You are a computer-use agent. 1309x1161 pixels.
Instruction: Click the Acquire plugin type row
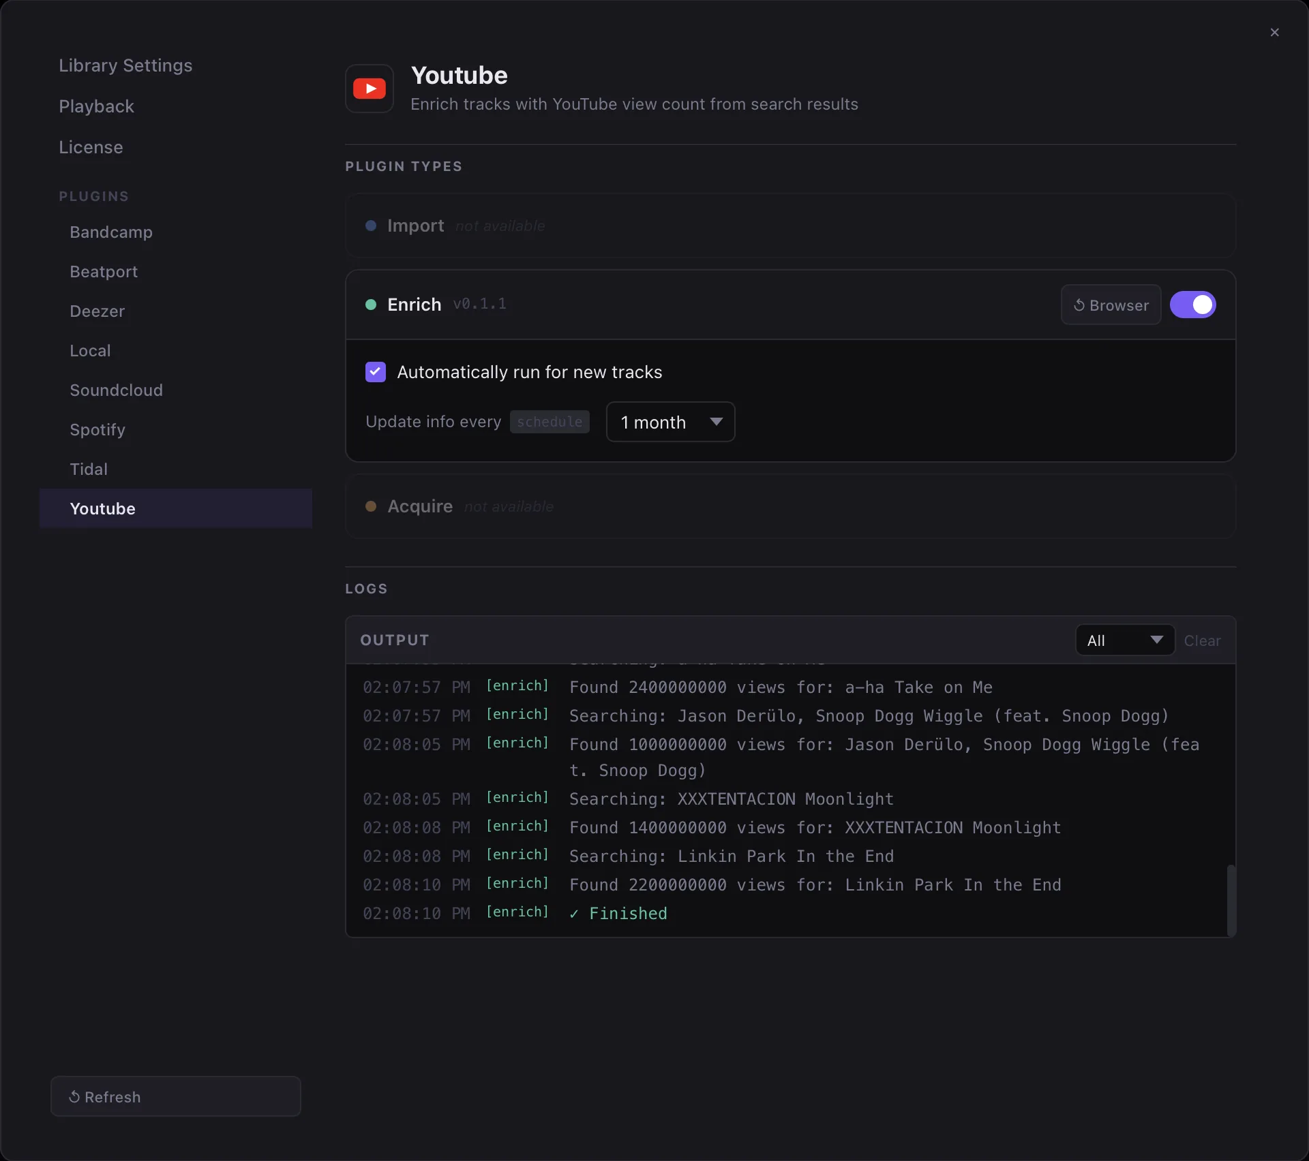point(790,506)
